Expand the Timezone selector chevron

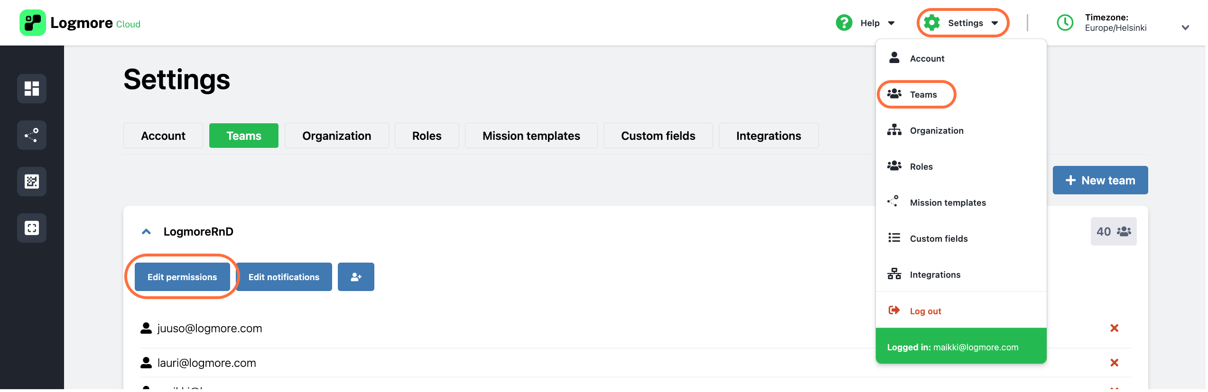pos(1186,27)
